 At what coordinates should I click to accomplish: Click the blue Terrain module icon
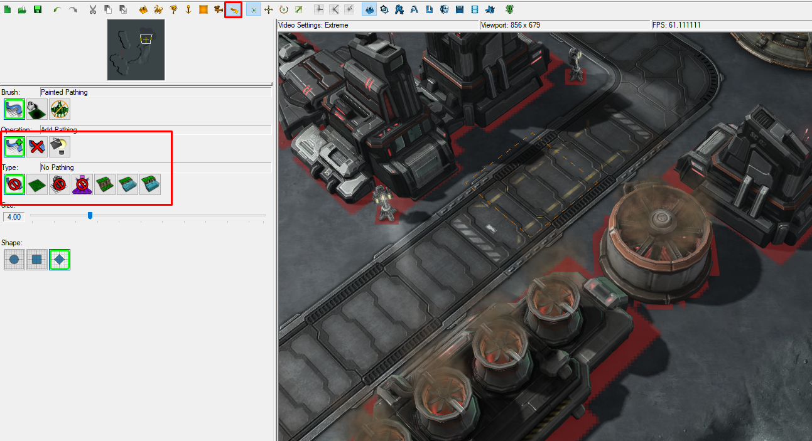(x=369, y=9)
